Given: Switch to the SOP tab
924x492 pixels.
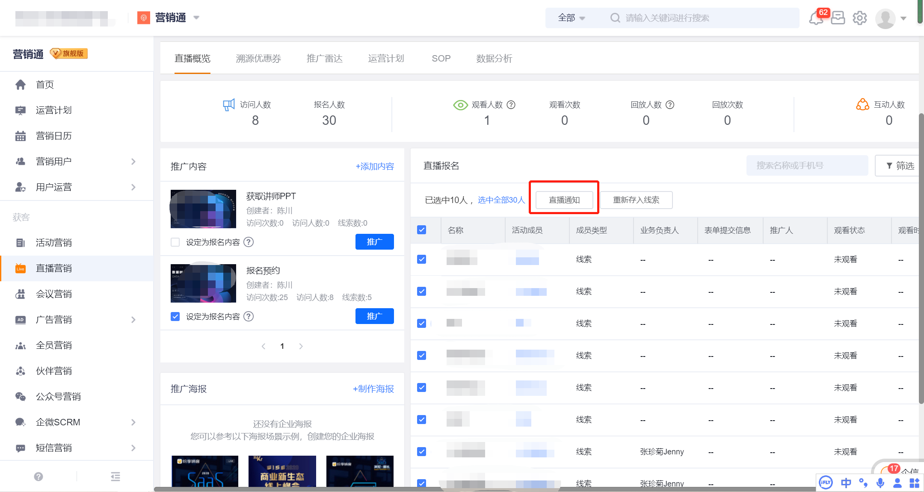Looking at the screenshot, I should 441,59.
